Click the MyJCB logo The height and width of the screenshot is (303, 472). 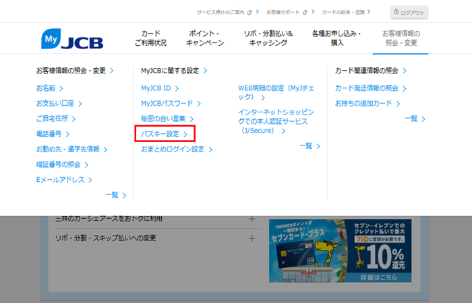[72, 39]
